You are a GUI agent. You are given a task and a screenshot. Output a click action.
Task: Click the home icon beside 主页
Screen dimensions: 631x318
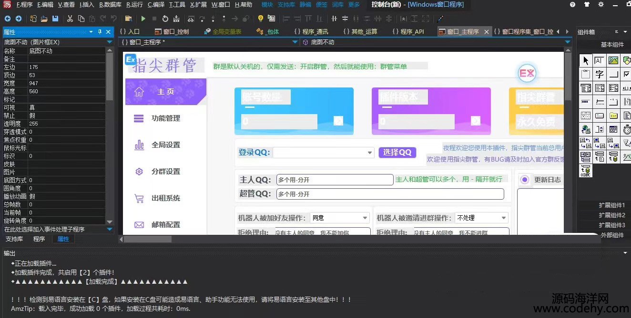click(x=139, y=92)
